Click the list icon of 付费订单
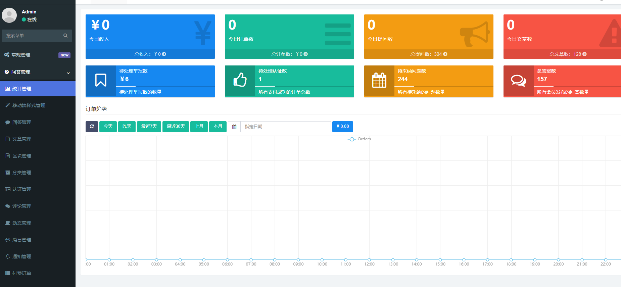The width and height of the screenshot is (621, 287). pos(7,273)
